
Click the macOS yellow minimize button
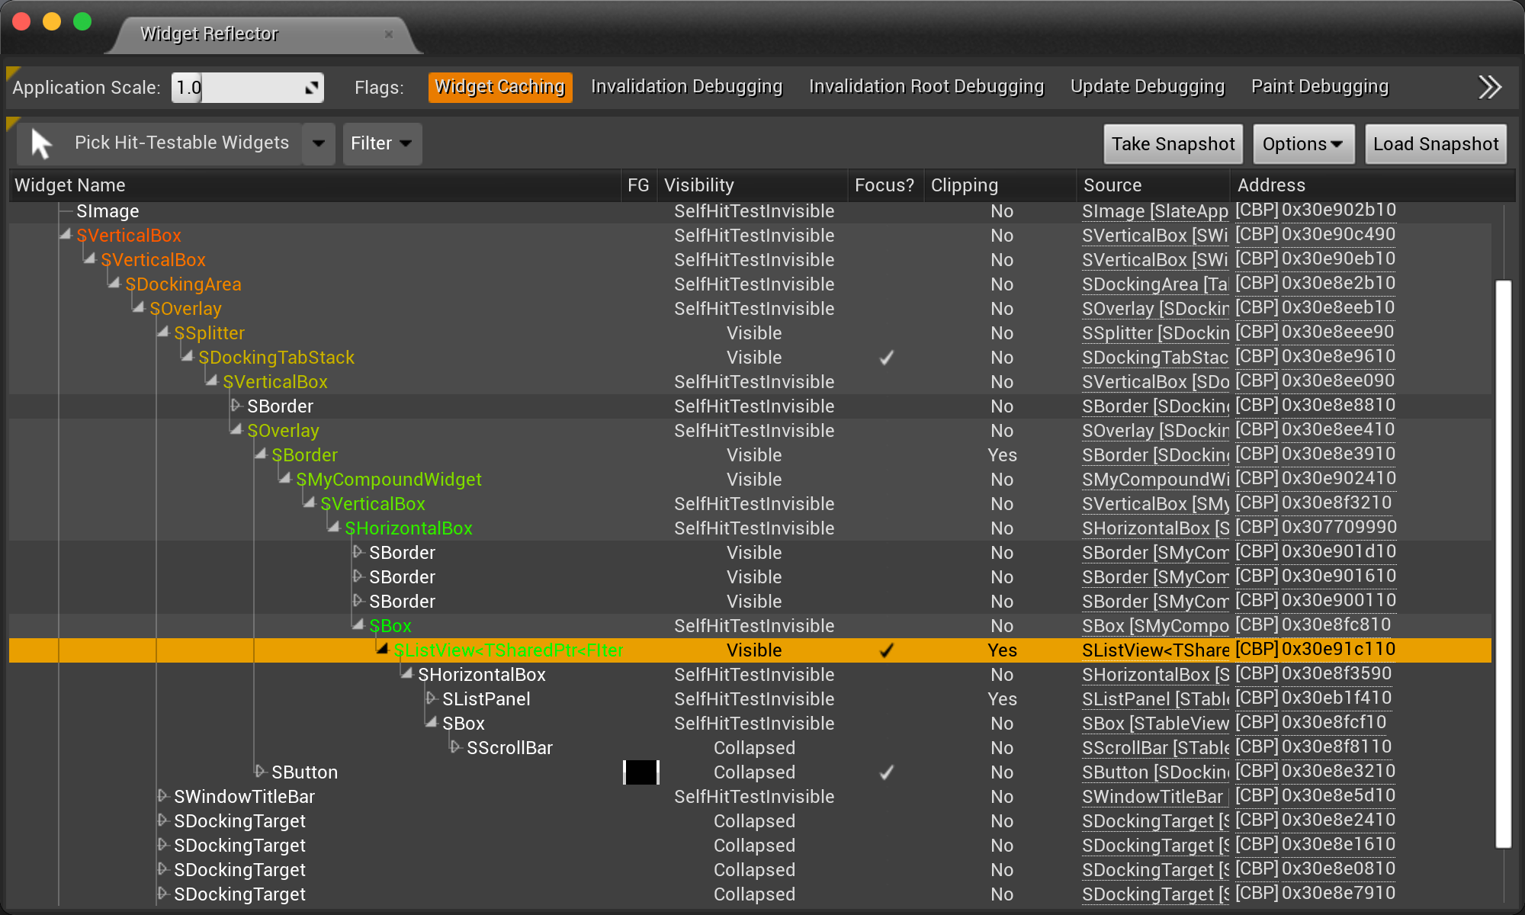point(52,21)
